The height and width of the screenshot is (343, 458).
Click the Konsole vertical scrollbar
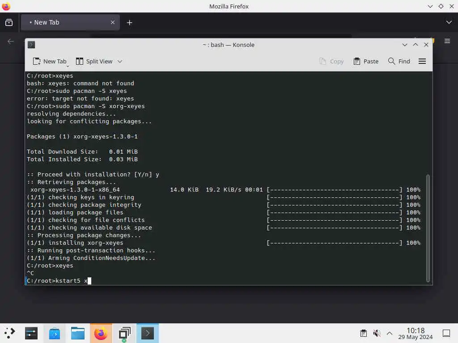pyautogui.click(x=428, y=228)
